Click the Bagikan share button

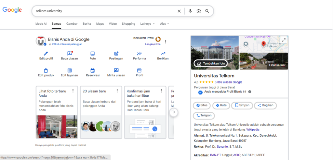265,105
